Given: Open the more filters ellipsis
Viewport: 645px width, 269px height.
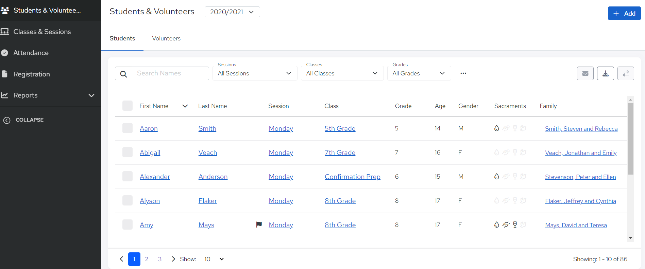Looking at the screenshot, I should [463, 73].
